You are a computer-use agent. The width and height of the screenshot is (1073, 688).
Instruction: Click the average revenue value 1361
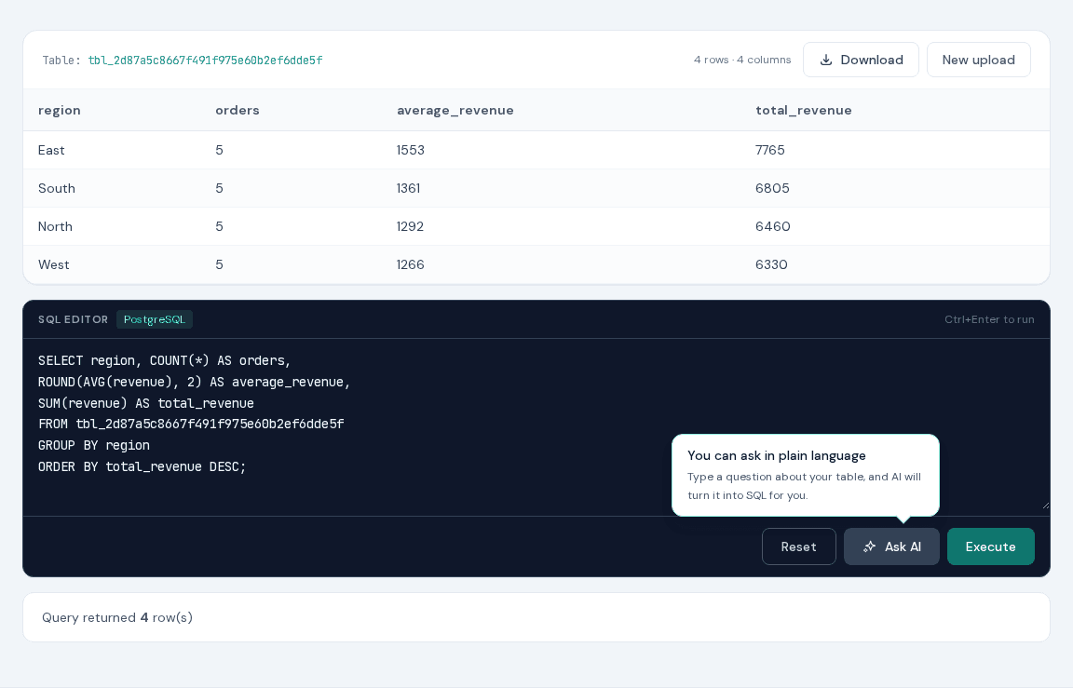(409, 188)
